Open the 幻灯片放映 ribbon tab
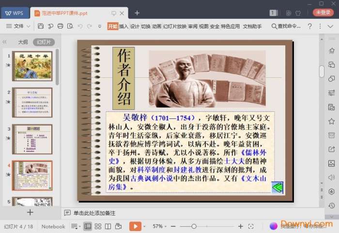339x233 pixels. pos(174,27)
